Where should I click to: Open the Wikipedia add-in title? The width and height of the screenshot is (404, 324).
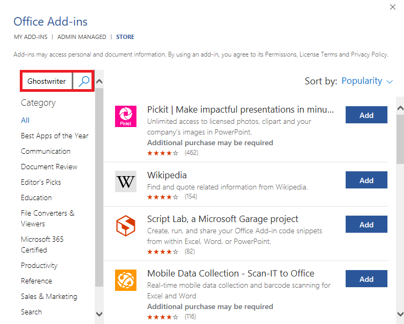click(167, 175)
